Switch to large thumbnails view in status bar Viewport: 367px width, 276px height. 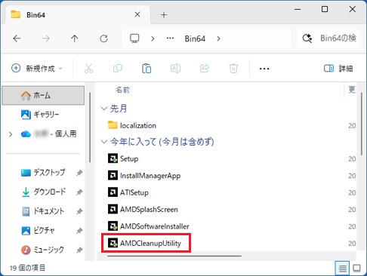coord(356,268)
